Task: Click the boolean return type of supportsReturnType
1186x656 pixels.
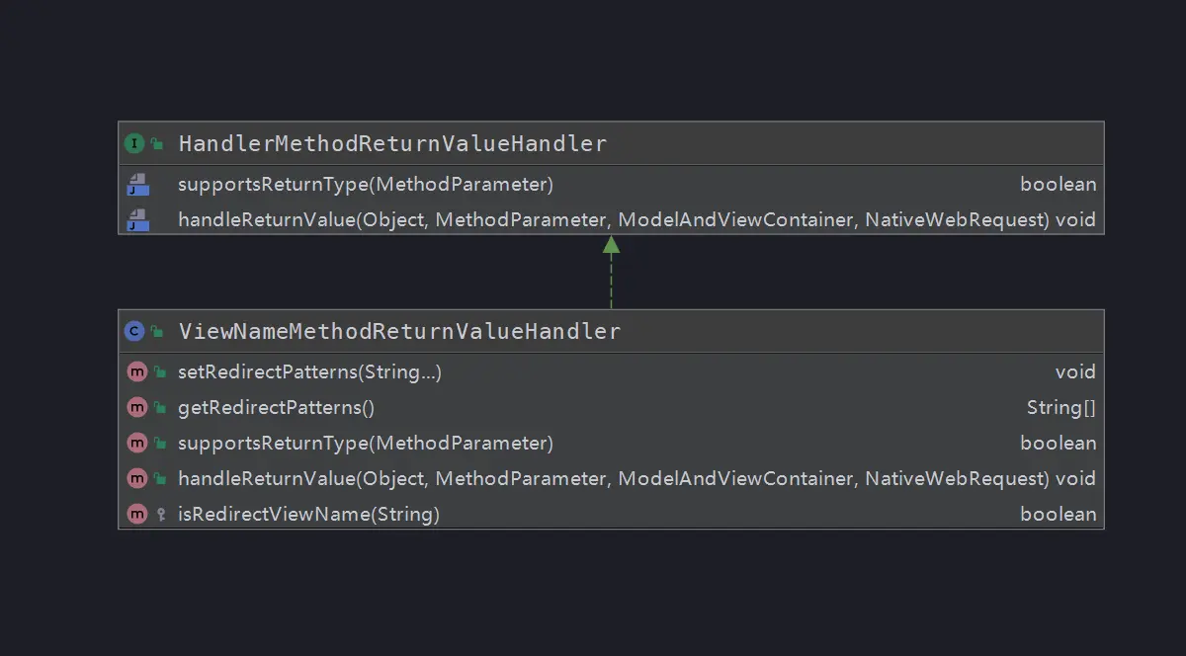Action: (1059, 183)
